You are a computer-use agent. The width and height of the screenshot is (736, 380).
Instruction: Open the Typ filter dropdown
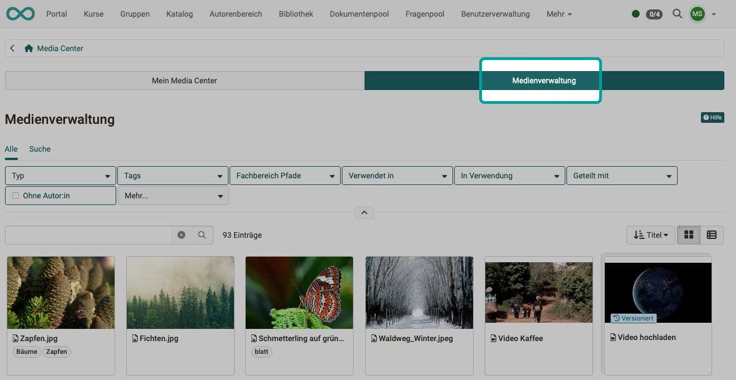coord(60,175)
